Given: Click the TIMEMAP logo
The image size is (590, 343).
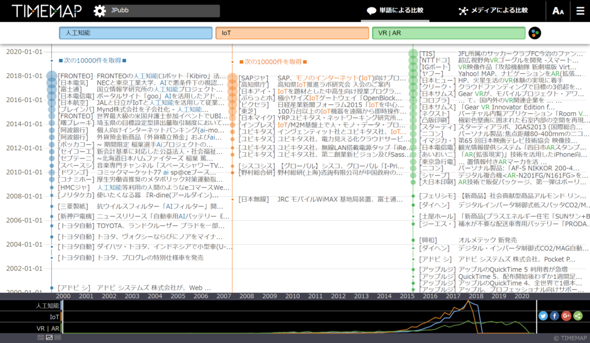Looking at the screenshot, I should pyautogui.click(x=47, y=11).
